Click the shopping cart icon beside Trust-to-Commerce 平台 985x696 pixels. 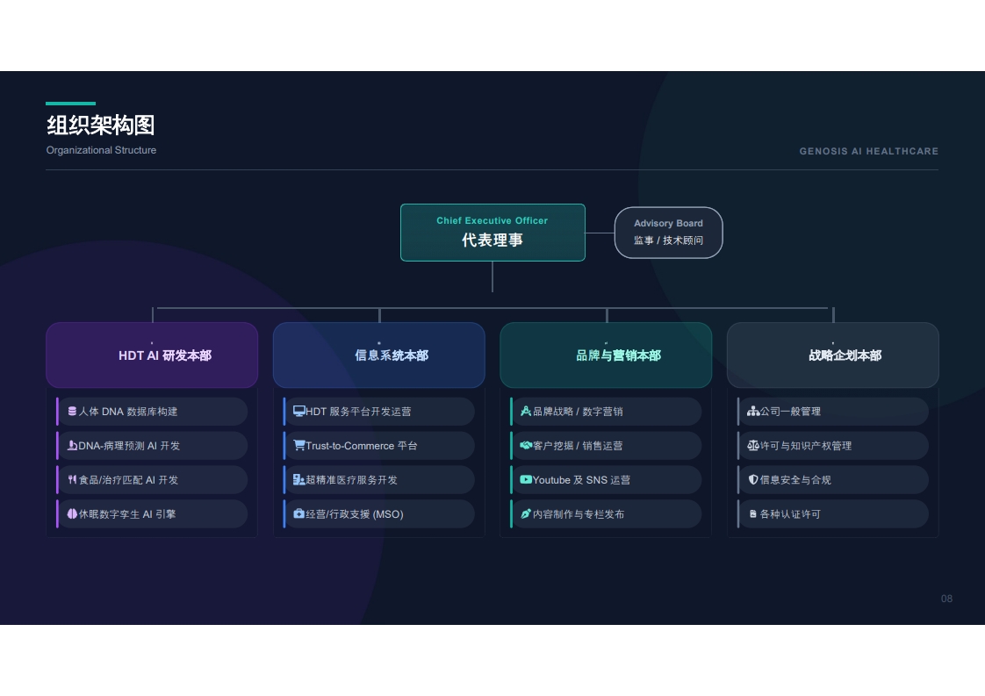[299, 445]
